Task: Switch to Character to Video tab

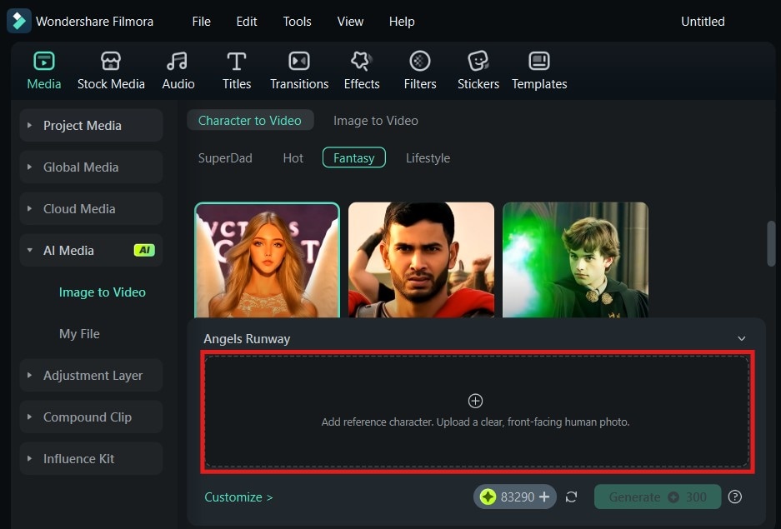Action: (250, 121)
